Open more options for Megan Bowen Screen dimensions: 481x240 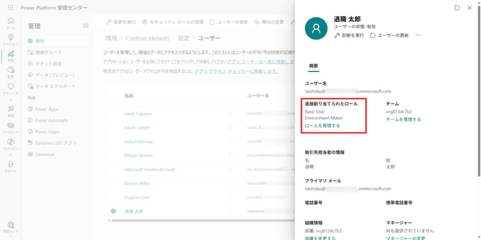pos(230,155)
